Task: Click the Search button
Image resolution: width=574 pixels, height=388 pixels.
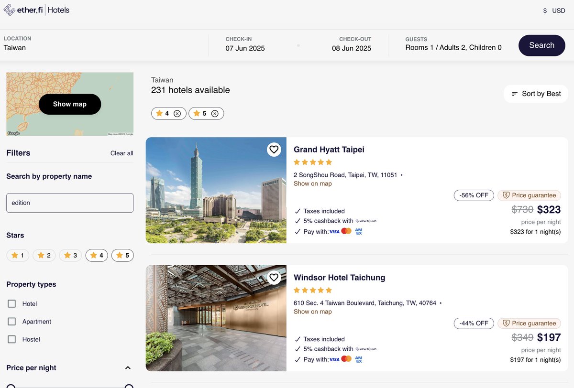Action: [542, 45]
